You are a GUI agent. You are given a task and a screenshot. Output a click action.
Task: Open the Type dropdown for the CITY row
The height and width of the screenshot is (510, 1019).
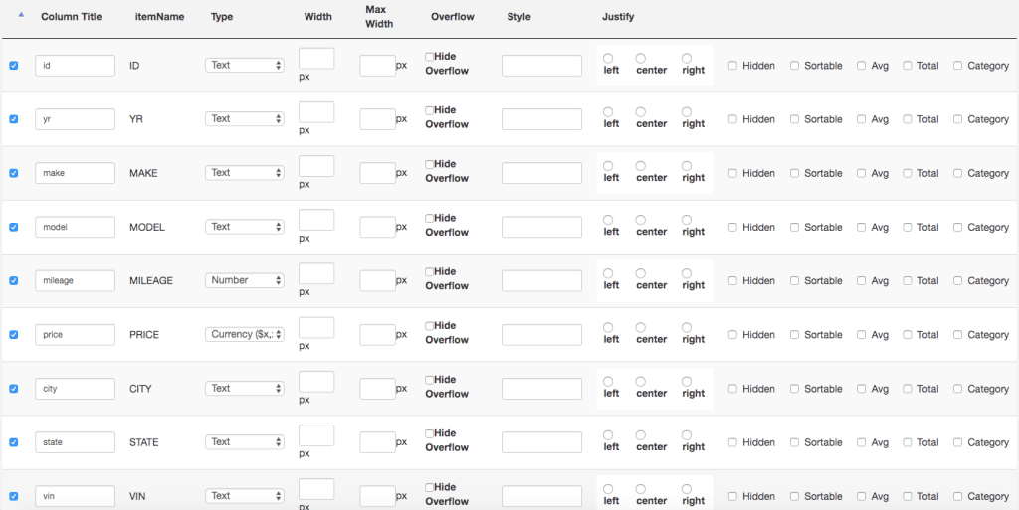coord(245,389)
